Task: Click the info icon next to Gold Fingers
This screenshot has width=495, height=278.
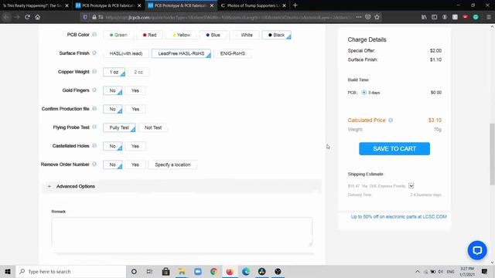Action: click(x=94, y=90)
